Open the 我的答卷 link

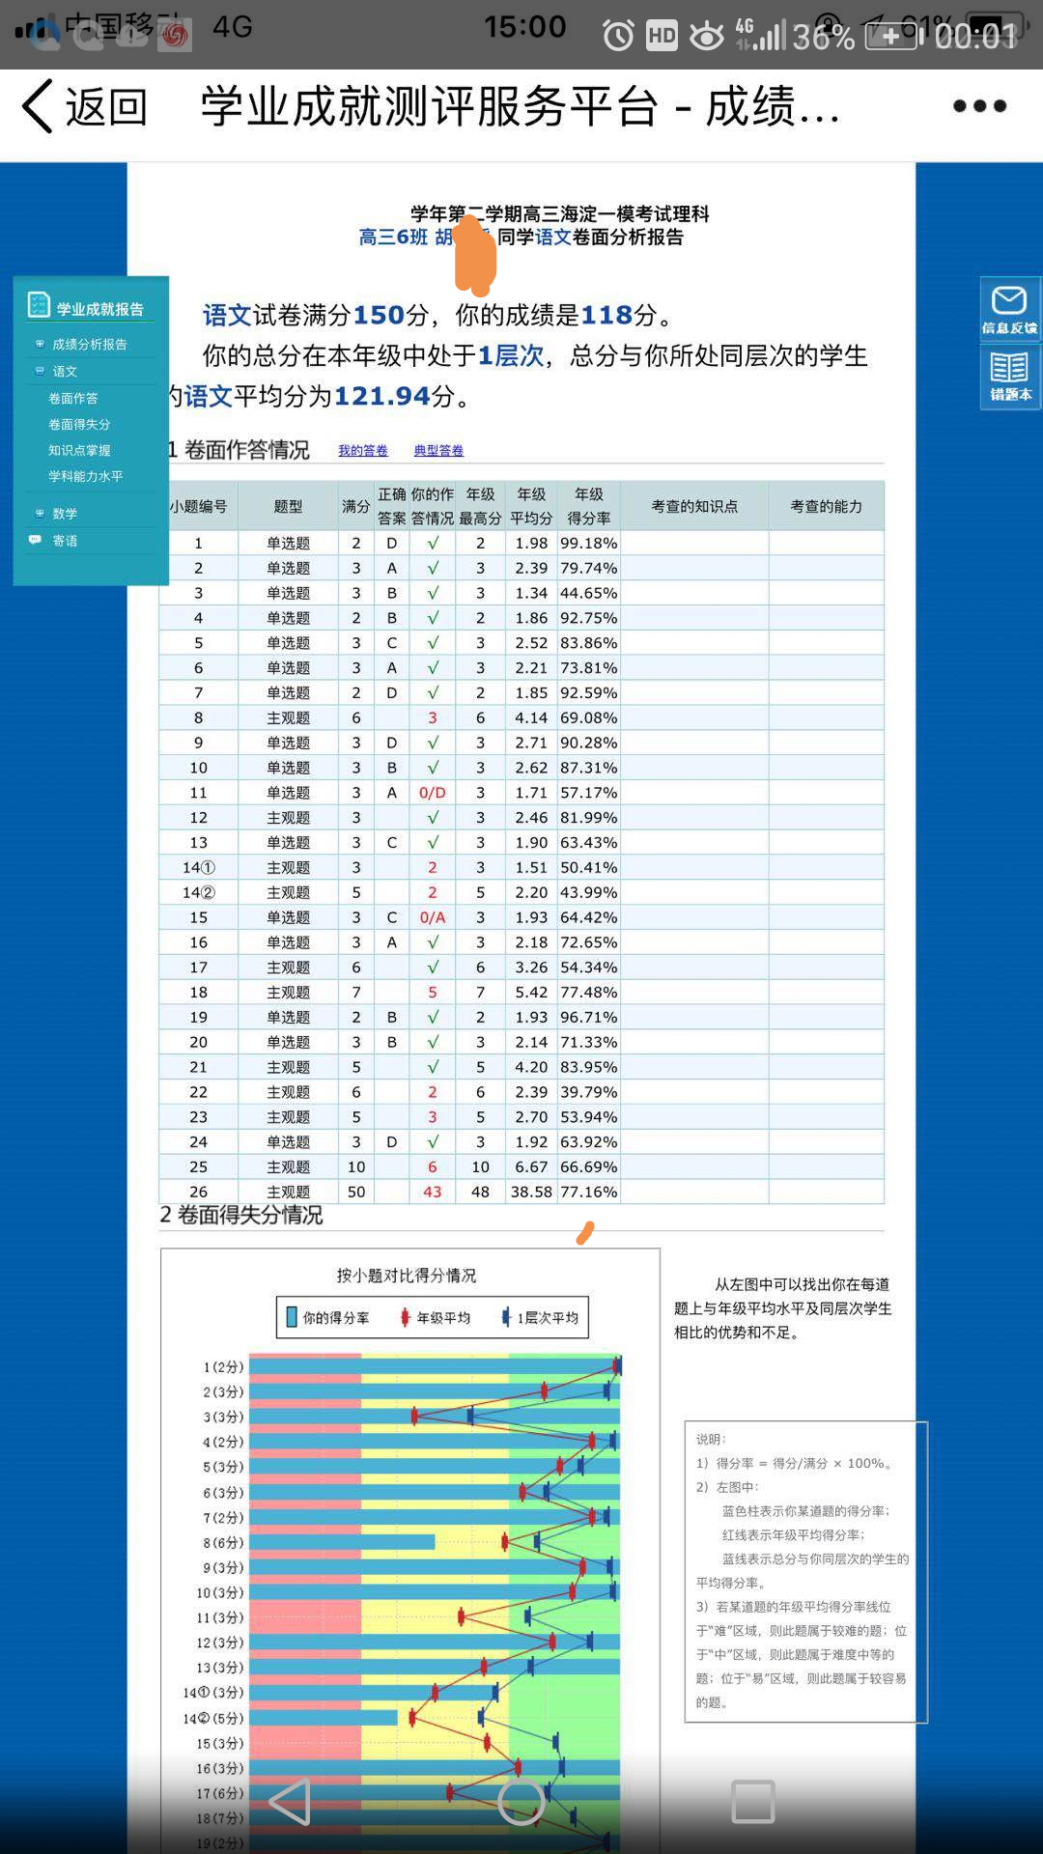(363, 451)
